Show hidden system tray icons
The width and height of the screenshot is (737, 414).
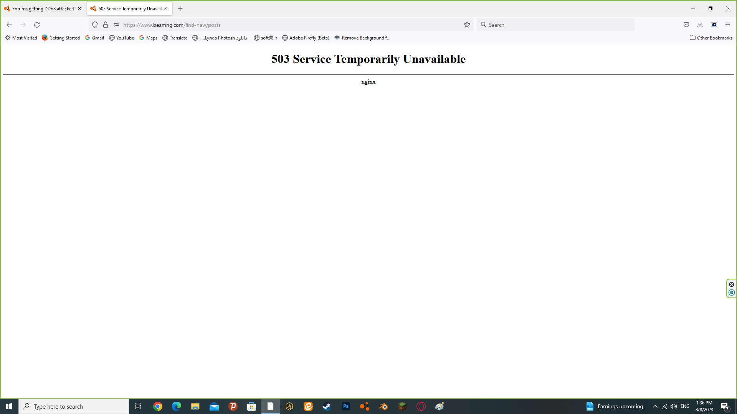(x=655, y=406)
